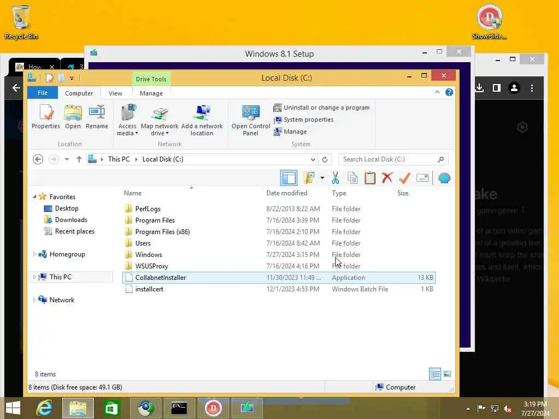This screenshot has height=419, width=559.
Task: Click the Rename ribbon icon
Action: click(97, 117)
